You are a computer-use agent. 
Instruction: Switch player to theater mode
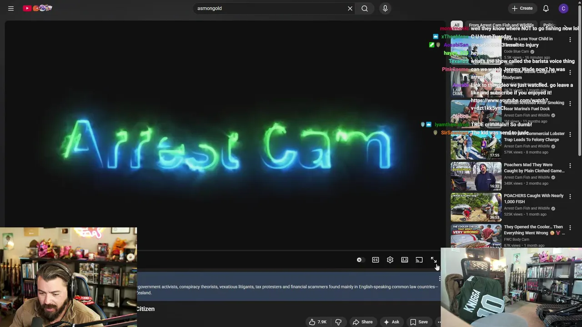405,260
